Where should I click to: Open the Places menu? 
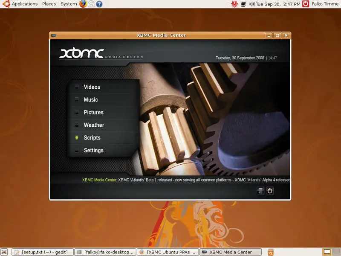pyautogui.click(x=49, y=4)
